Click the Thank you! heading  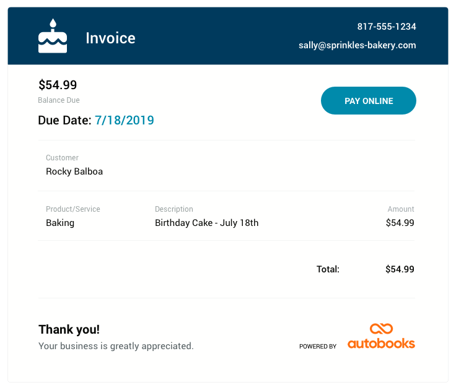click(69, 330)
